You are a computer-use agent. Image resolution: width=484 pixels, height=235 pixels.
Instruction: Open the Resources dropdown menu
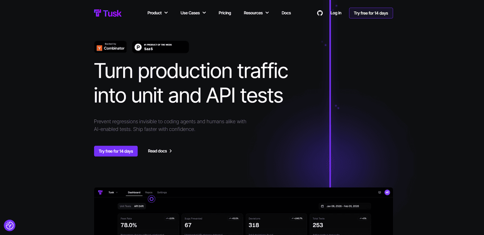(x=256, y=13)
